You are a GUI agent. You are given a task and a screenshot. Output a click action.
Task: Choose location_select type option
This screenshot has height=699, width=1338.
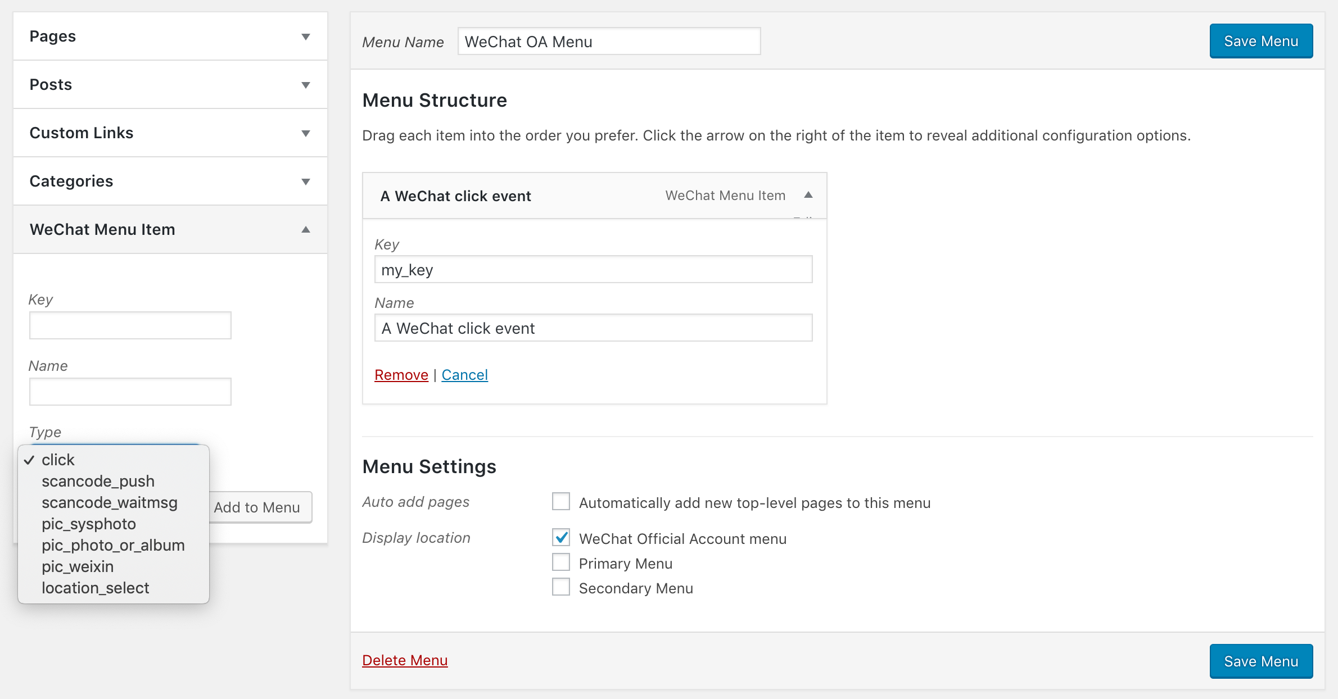click(114, 588)
